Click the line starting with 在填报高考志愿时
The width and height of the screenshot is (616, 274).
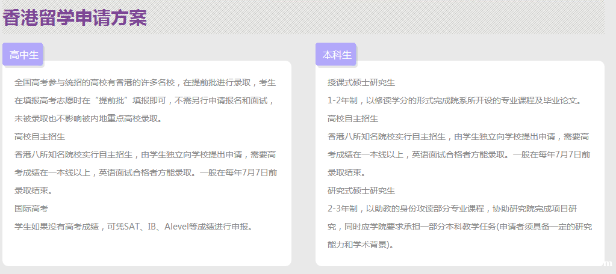[x=145, y=100]
